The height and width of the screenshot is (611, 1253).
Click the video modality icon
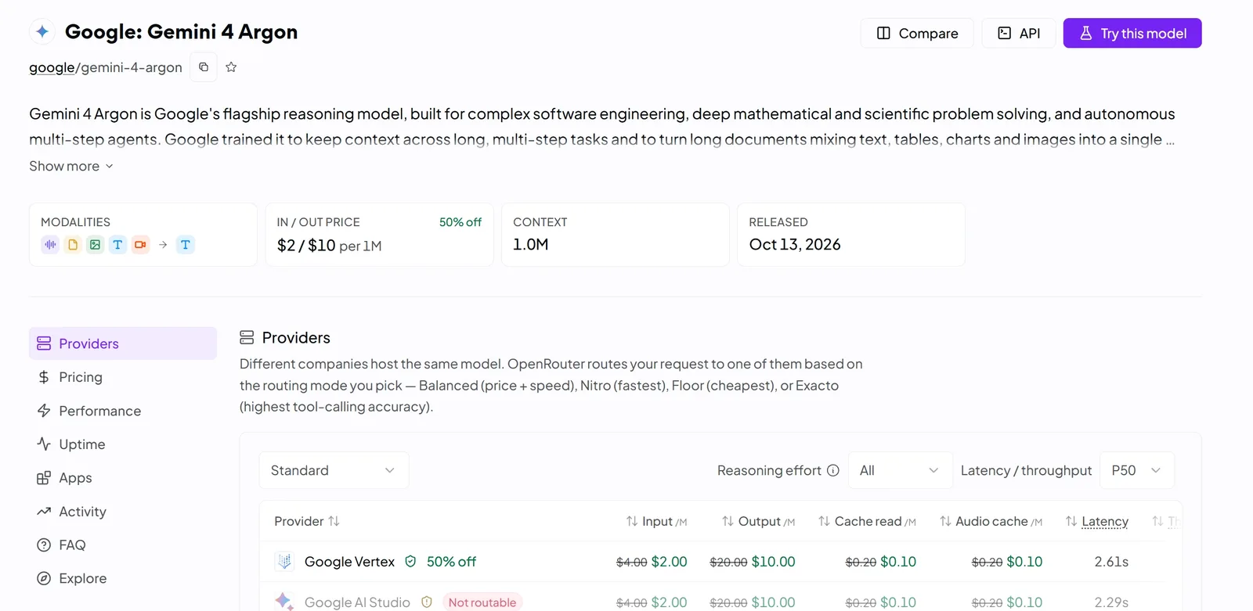(x=140, y=245)
